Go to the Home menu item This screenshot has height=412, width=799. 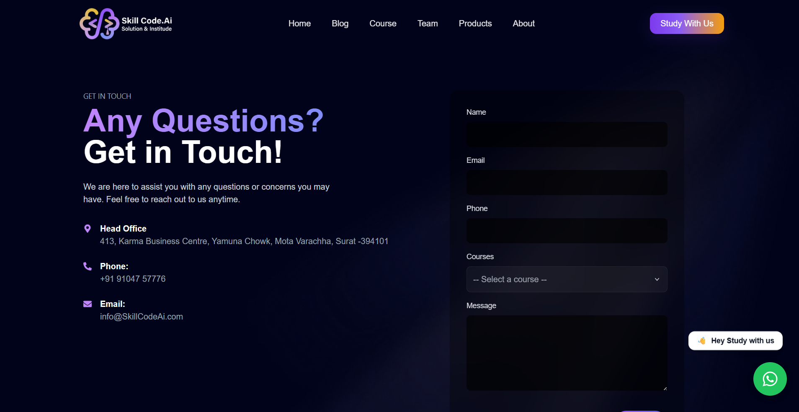299,23
